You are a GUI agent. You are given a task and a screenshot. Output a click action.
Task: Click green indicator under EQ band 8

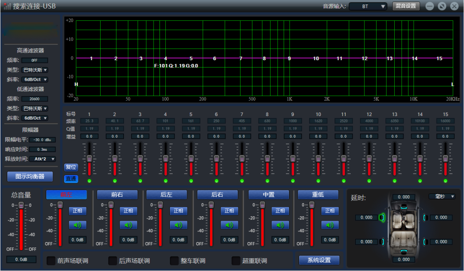point(267,181)
